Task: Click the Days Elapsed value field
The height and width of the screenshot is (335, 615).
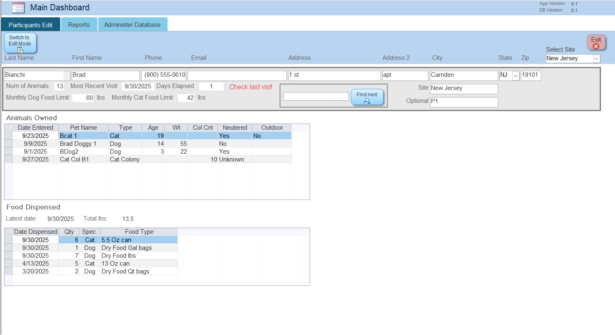Action: tap(211, 86)
